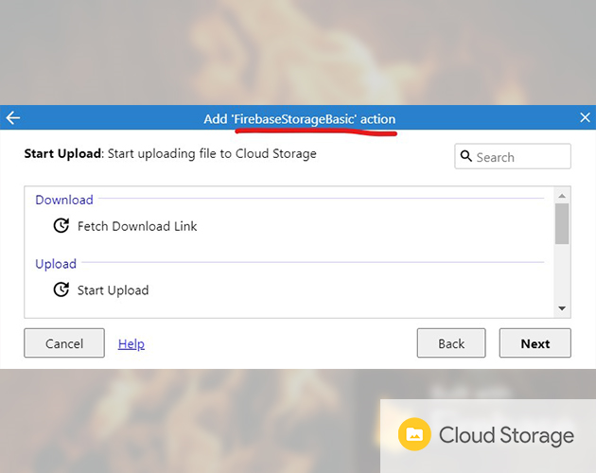Choose the Start Upload list entry text

(113, 289)
